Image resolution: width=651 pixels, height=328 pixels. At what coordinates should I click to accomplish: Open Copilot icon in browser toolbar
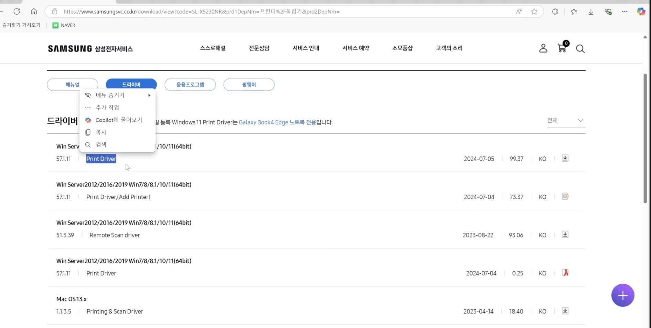(x=641, y=11)
